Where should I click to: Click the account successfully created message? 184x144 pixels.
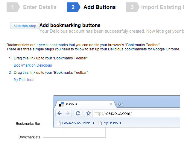[x=112, y=31]
